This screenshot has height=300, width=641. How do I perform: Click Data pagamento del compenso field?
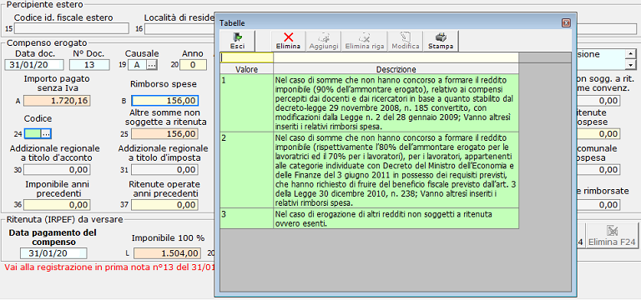(53, 253)
